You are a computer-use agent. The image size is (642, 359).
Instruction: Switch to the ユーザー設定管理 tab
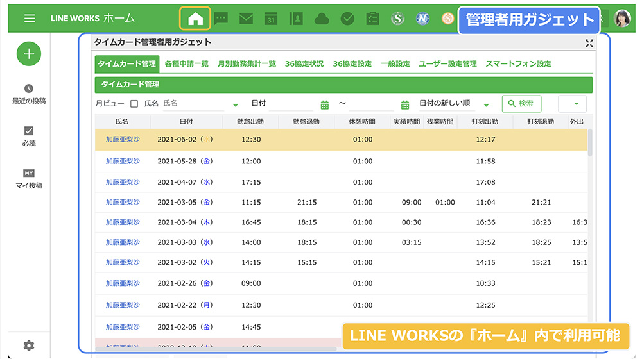(447, 63)
